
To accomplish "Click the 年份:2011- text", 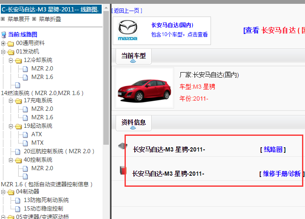I will [x=194, y=98].
